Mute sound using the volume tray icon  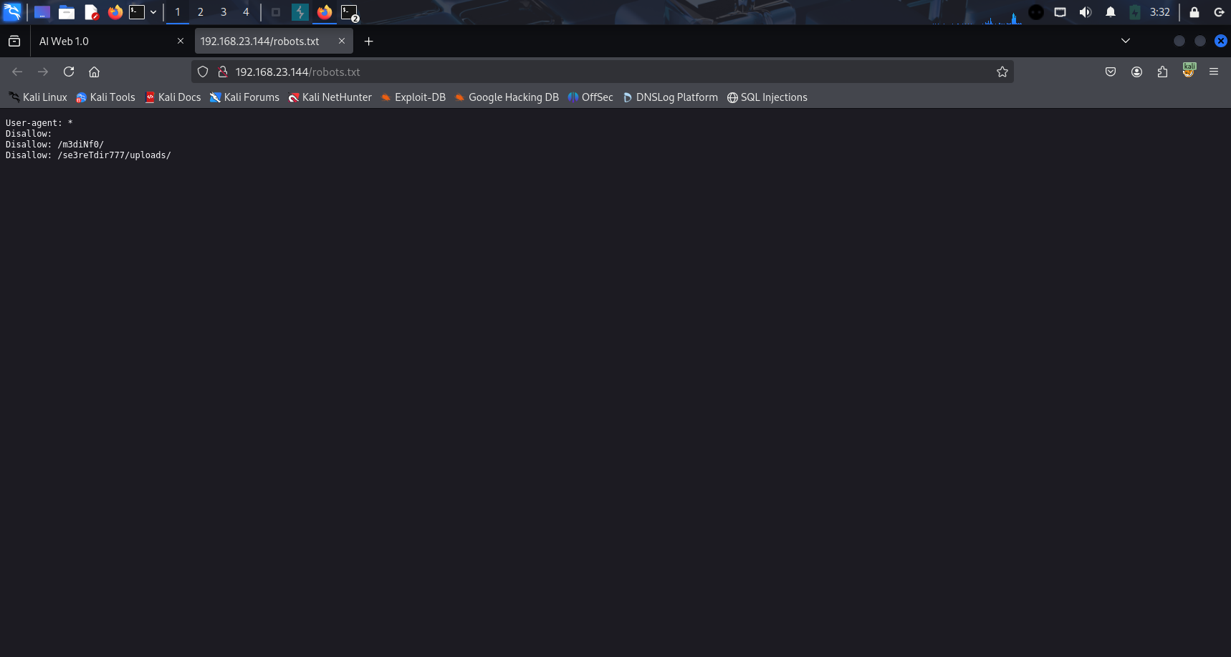click(1085, 12)
